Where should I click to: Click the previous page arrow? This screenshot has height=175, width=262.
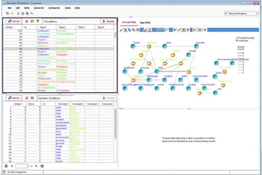tap(12, 166)
